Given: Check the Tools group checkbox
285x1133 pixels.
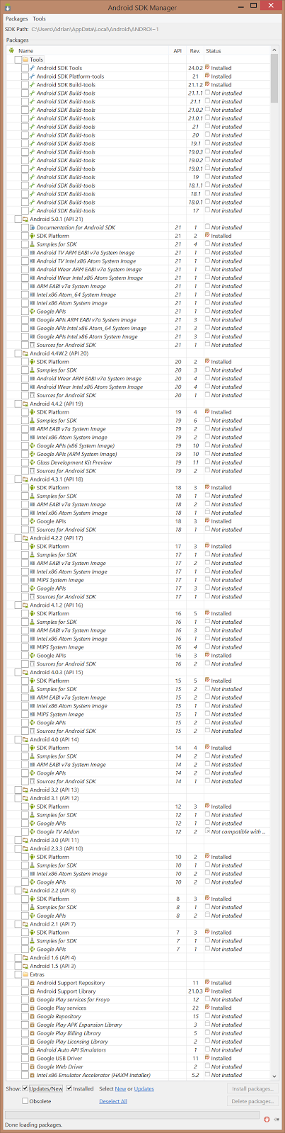Looking at the screenshot, I should (x=18, y=59).
